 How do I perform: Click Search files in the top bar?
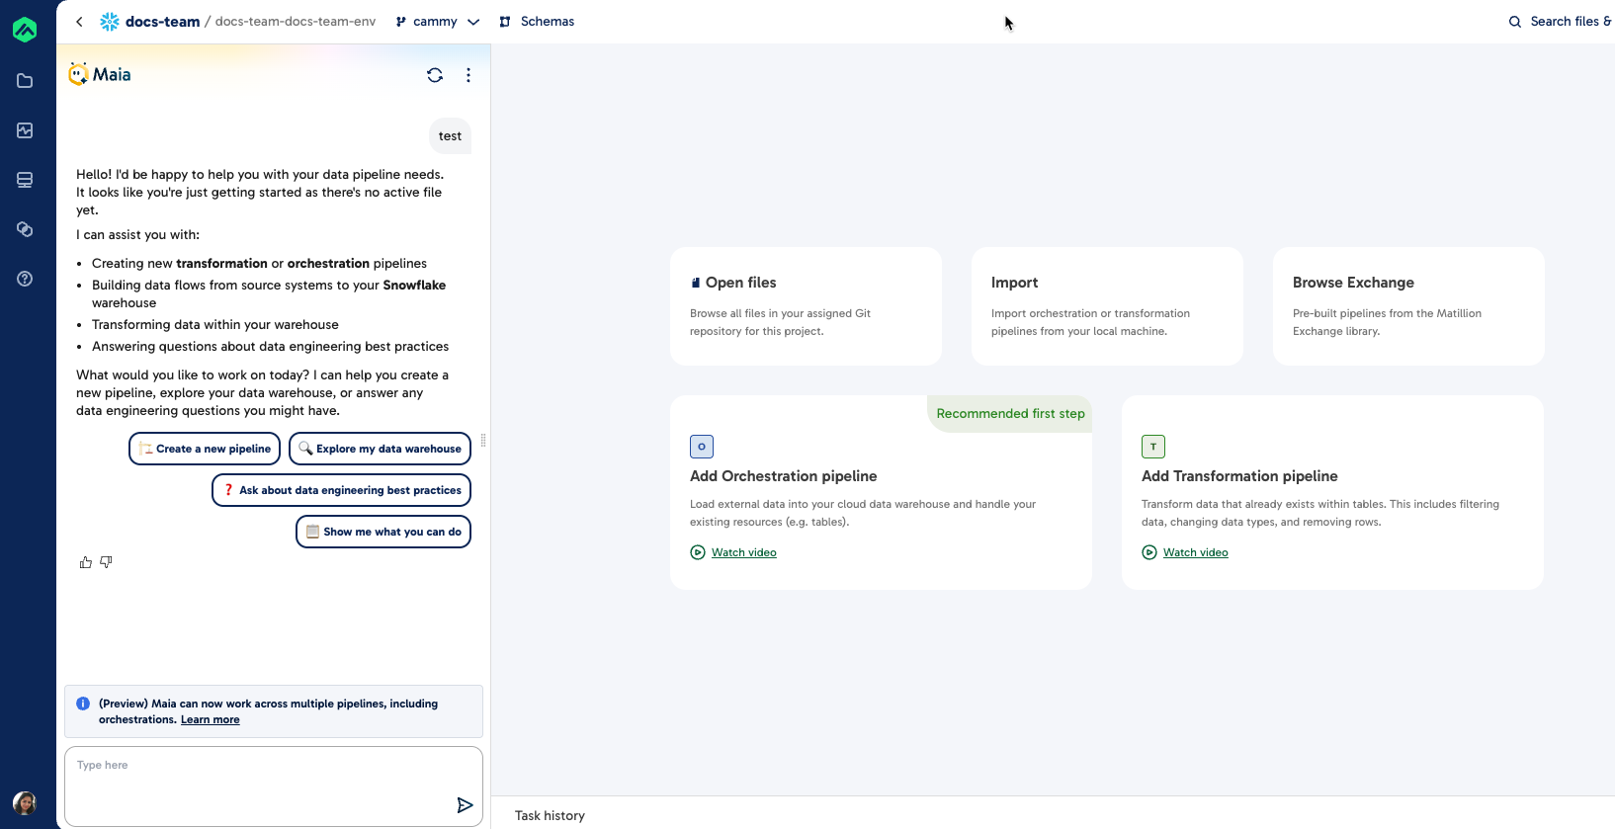1560,22
